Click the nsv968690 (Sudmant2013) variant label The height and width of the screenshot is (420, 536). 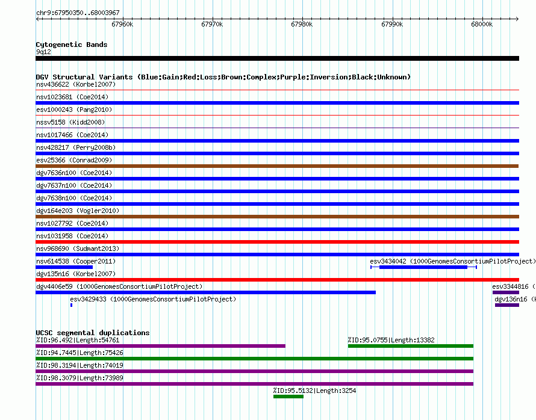click(78, 249)
